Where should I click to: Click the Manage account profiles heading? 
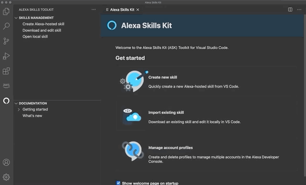click(x=171, y=148)
